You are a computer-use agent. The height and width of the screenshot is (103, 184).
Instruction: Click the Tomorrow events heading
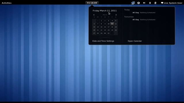click(129, 17)
